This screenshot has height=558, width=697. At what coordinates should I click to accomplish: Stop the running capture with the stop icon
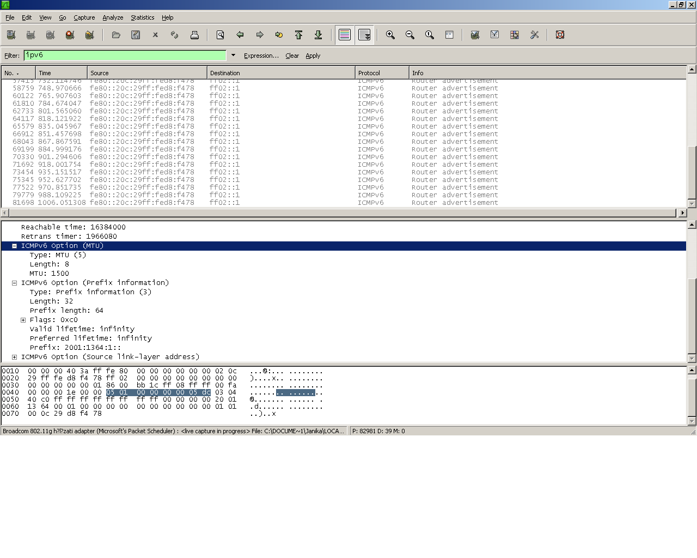70,34
